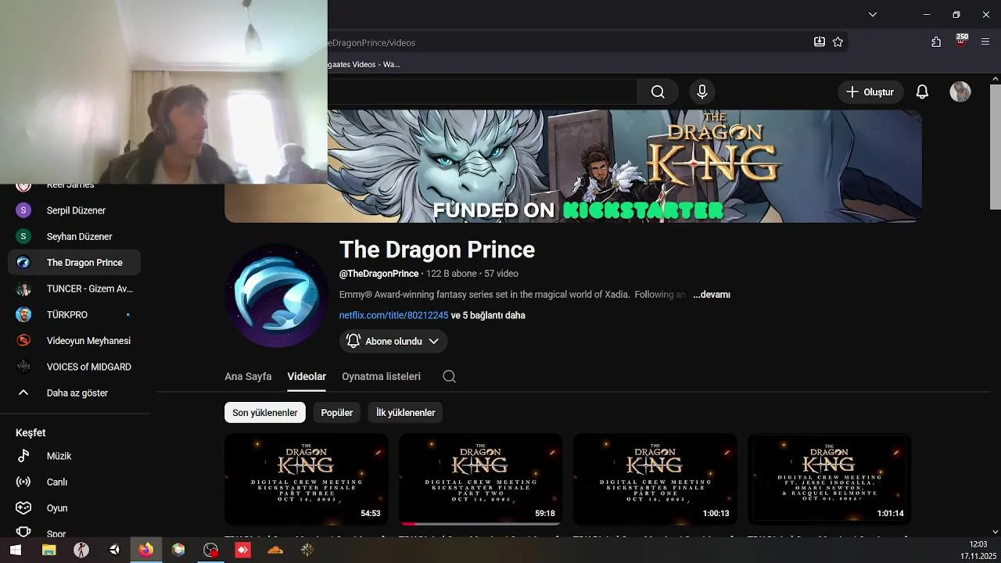Open OBS Studio from the taskbar
Image resolution: width=1001 pixels, height=563 pixels.
point(210,550)
